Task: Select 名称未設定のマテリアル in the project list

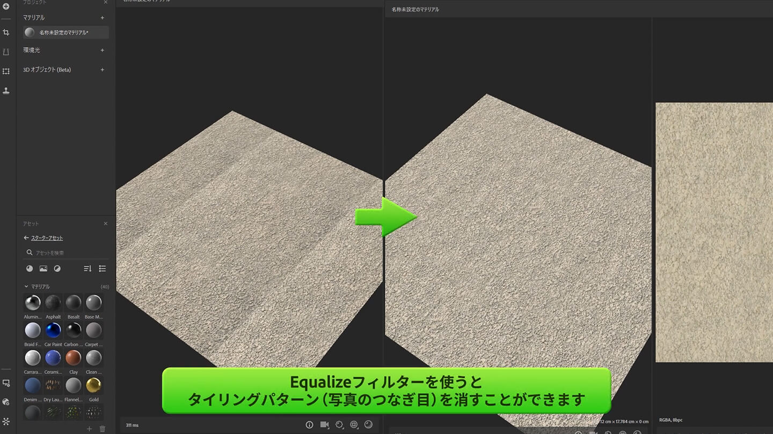Action: click(65, 33)
